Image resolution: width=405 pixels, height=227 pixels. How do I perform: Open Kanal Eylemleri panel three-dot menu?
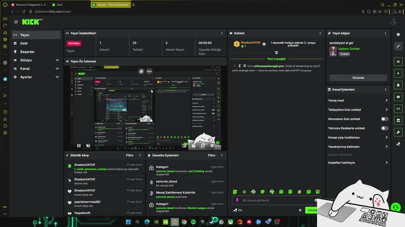385,90
